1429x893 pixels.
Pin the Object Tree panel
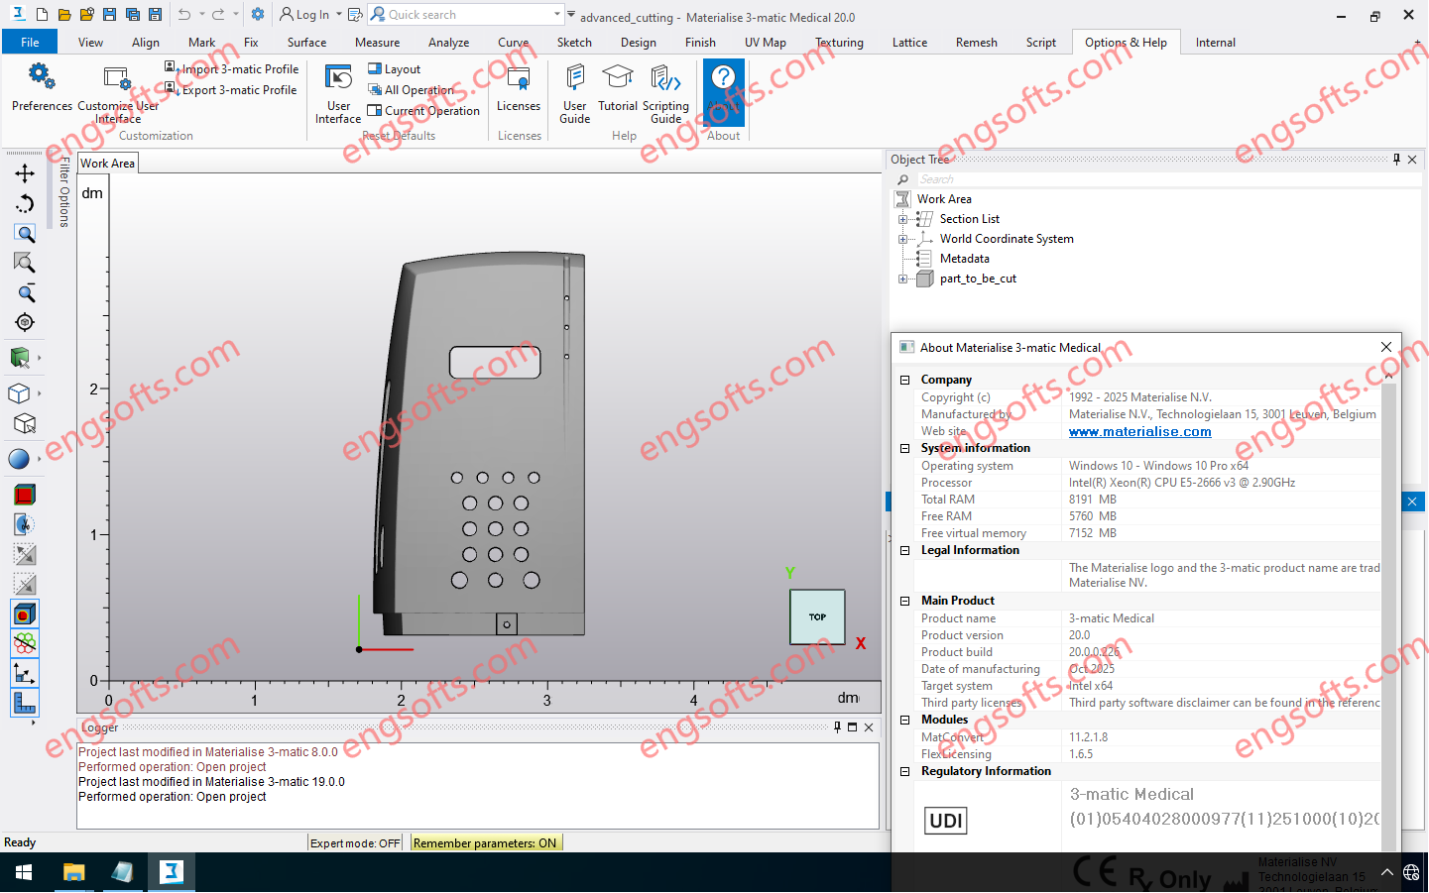pyautogui.click(x=1396, y=160)
